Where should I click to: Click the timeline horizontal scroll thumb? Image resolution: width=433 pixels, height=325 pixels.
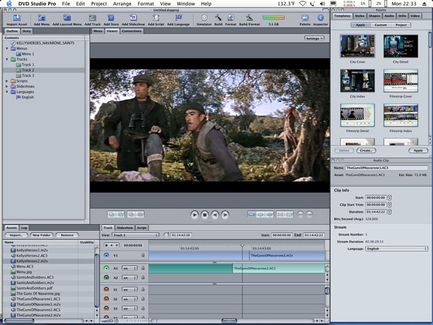point(229,320)
